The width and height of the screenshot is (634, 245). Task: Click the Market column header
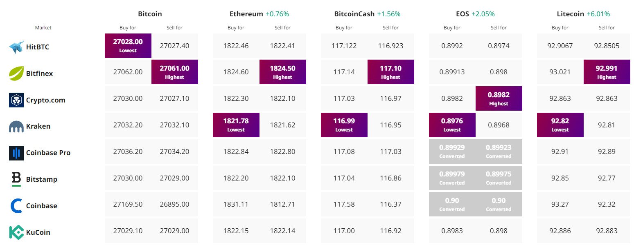click(x=43, y=27)
